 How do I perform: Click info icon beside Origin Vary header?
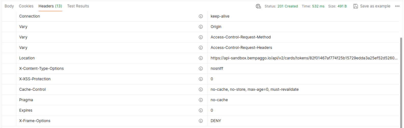[x=201, y=27]
